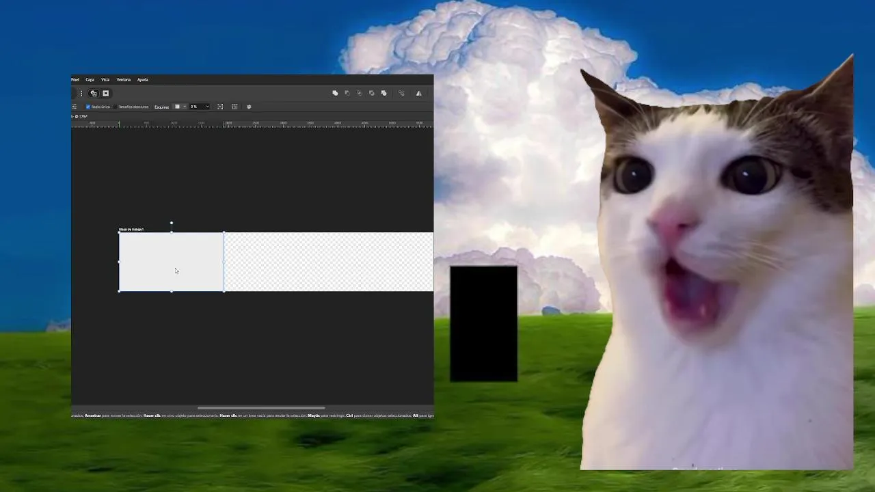Open the 0 % corner radius dropdown
The height and width of the screenshot is (492, 875).
[x=199, y=107]
